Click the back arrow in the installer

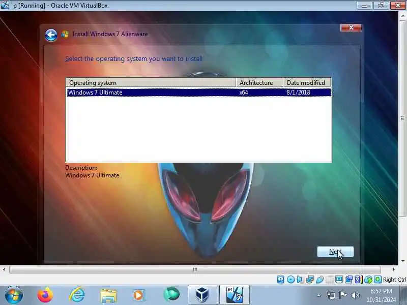pos(51,35)
